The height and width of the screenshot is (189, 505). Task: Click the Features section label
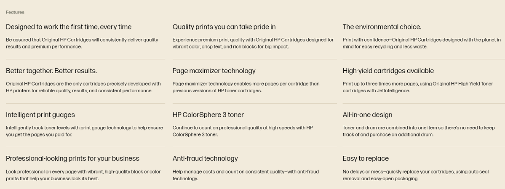[15, 12]
